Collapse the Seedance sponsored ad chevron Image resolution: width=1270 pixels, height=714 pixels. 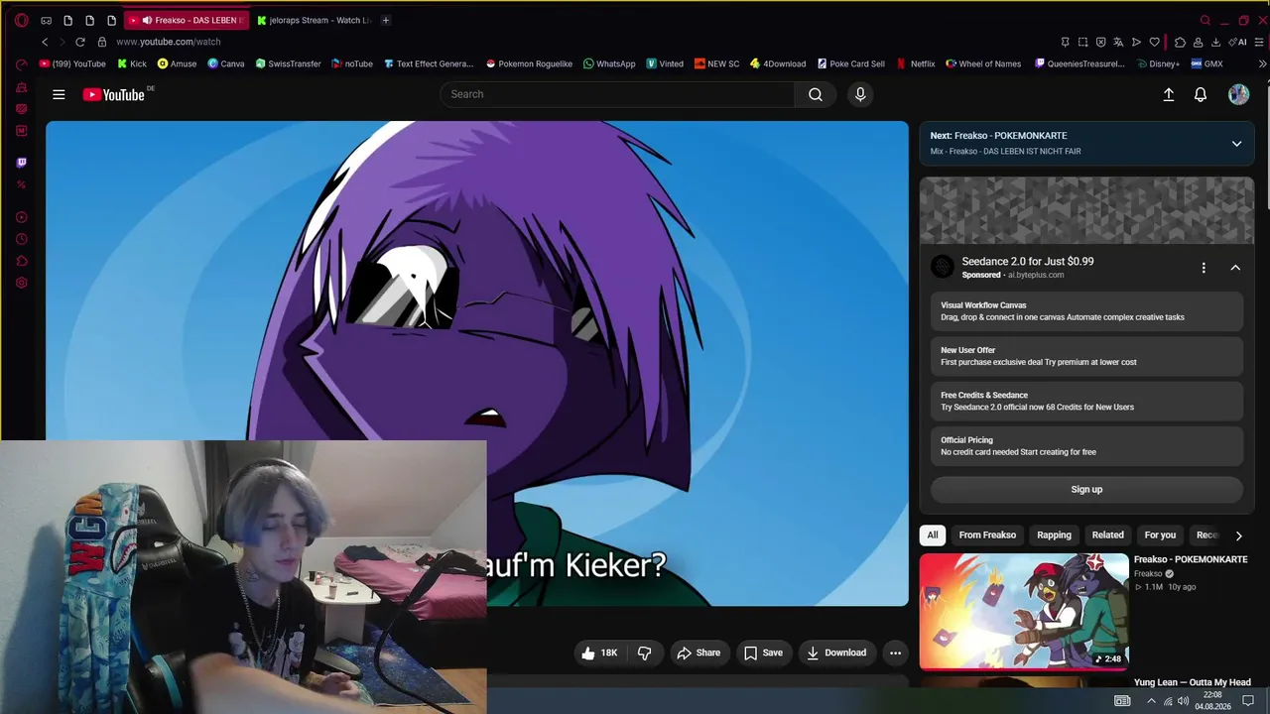1235,268
